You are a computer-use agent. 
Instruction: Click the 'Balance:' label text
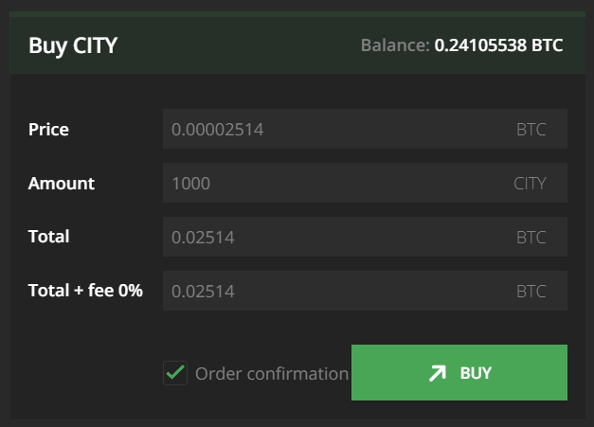395,44
